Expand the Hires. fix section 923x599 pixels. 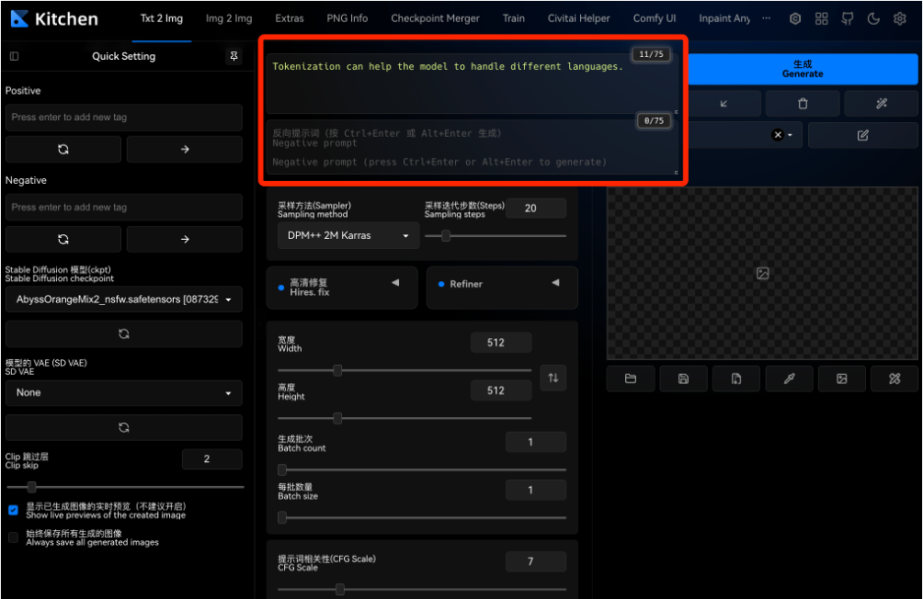(x=342, y=288)
